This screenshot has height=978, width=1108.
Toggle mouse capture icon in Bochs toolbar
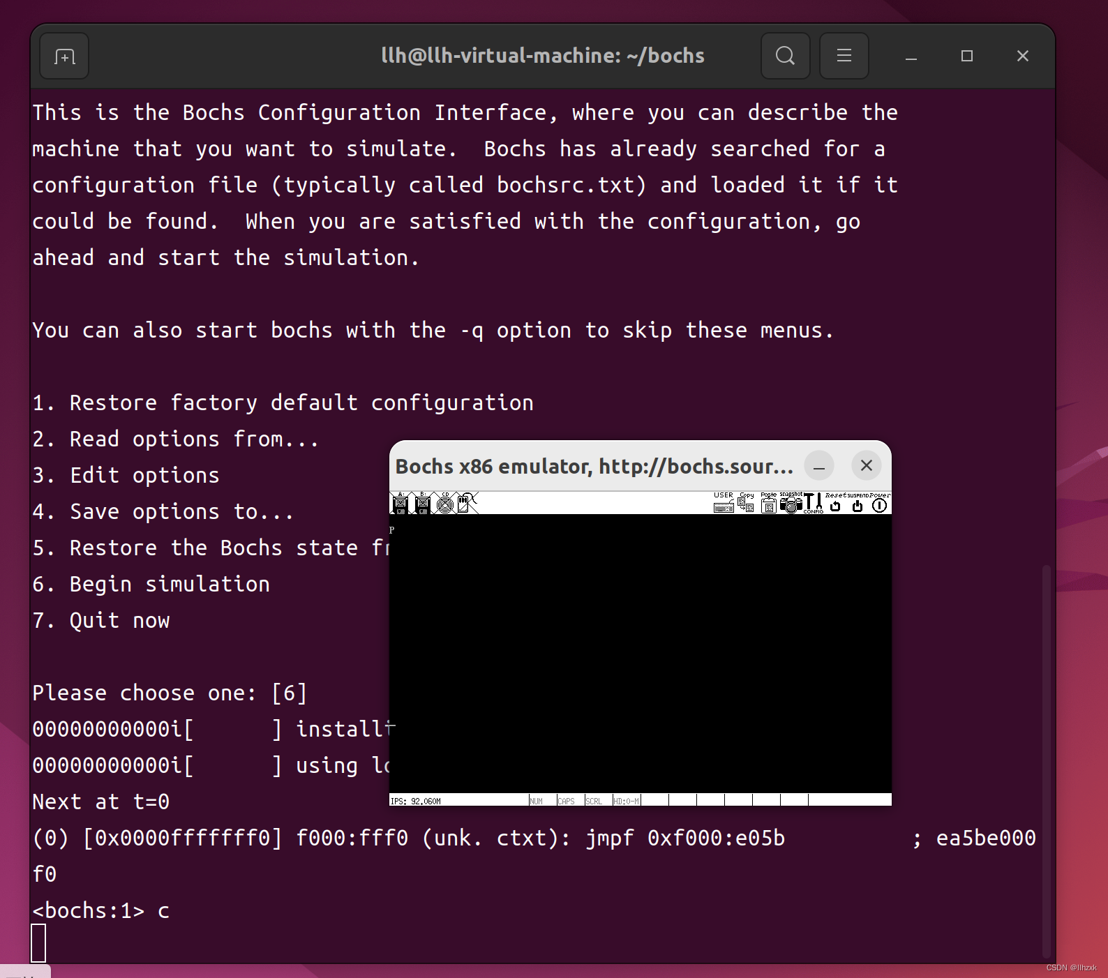(x=467, y=502)
